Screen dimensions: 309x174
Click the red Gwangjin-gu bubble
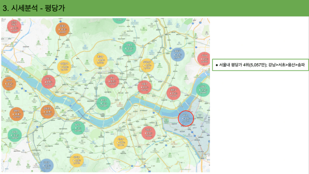tap(173, 93)
